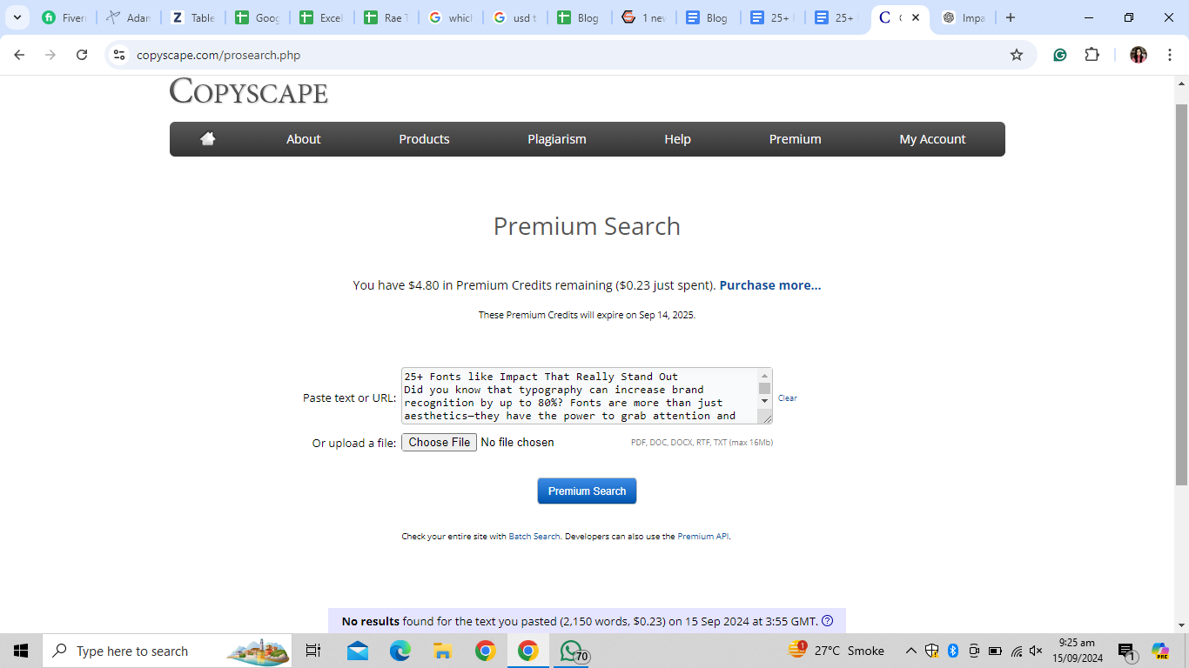Open Bluetooth tray icon
This screenshot has height=668, width=1189.
click(953, 651)
